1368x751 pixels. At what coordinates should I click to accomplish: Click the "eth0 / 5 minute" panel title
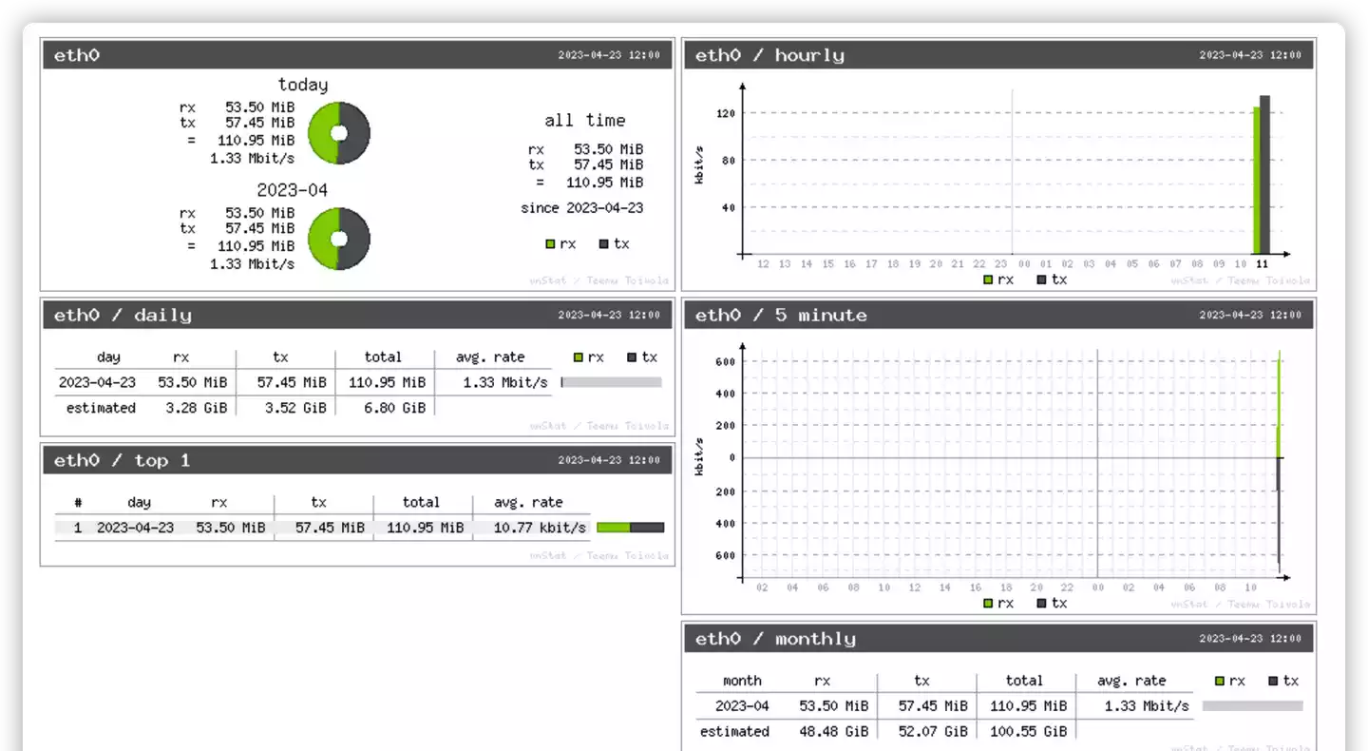(781, 316)
